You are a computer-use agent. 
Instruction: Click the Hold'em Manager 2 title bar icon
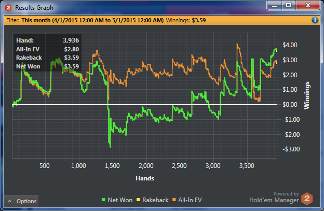tap(8, 8)
